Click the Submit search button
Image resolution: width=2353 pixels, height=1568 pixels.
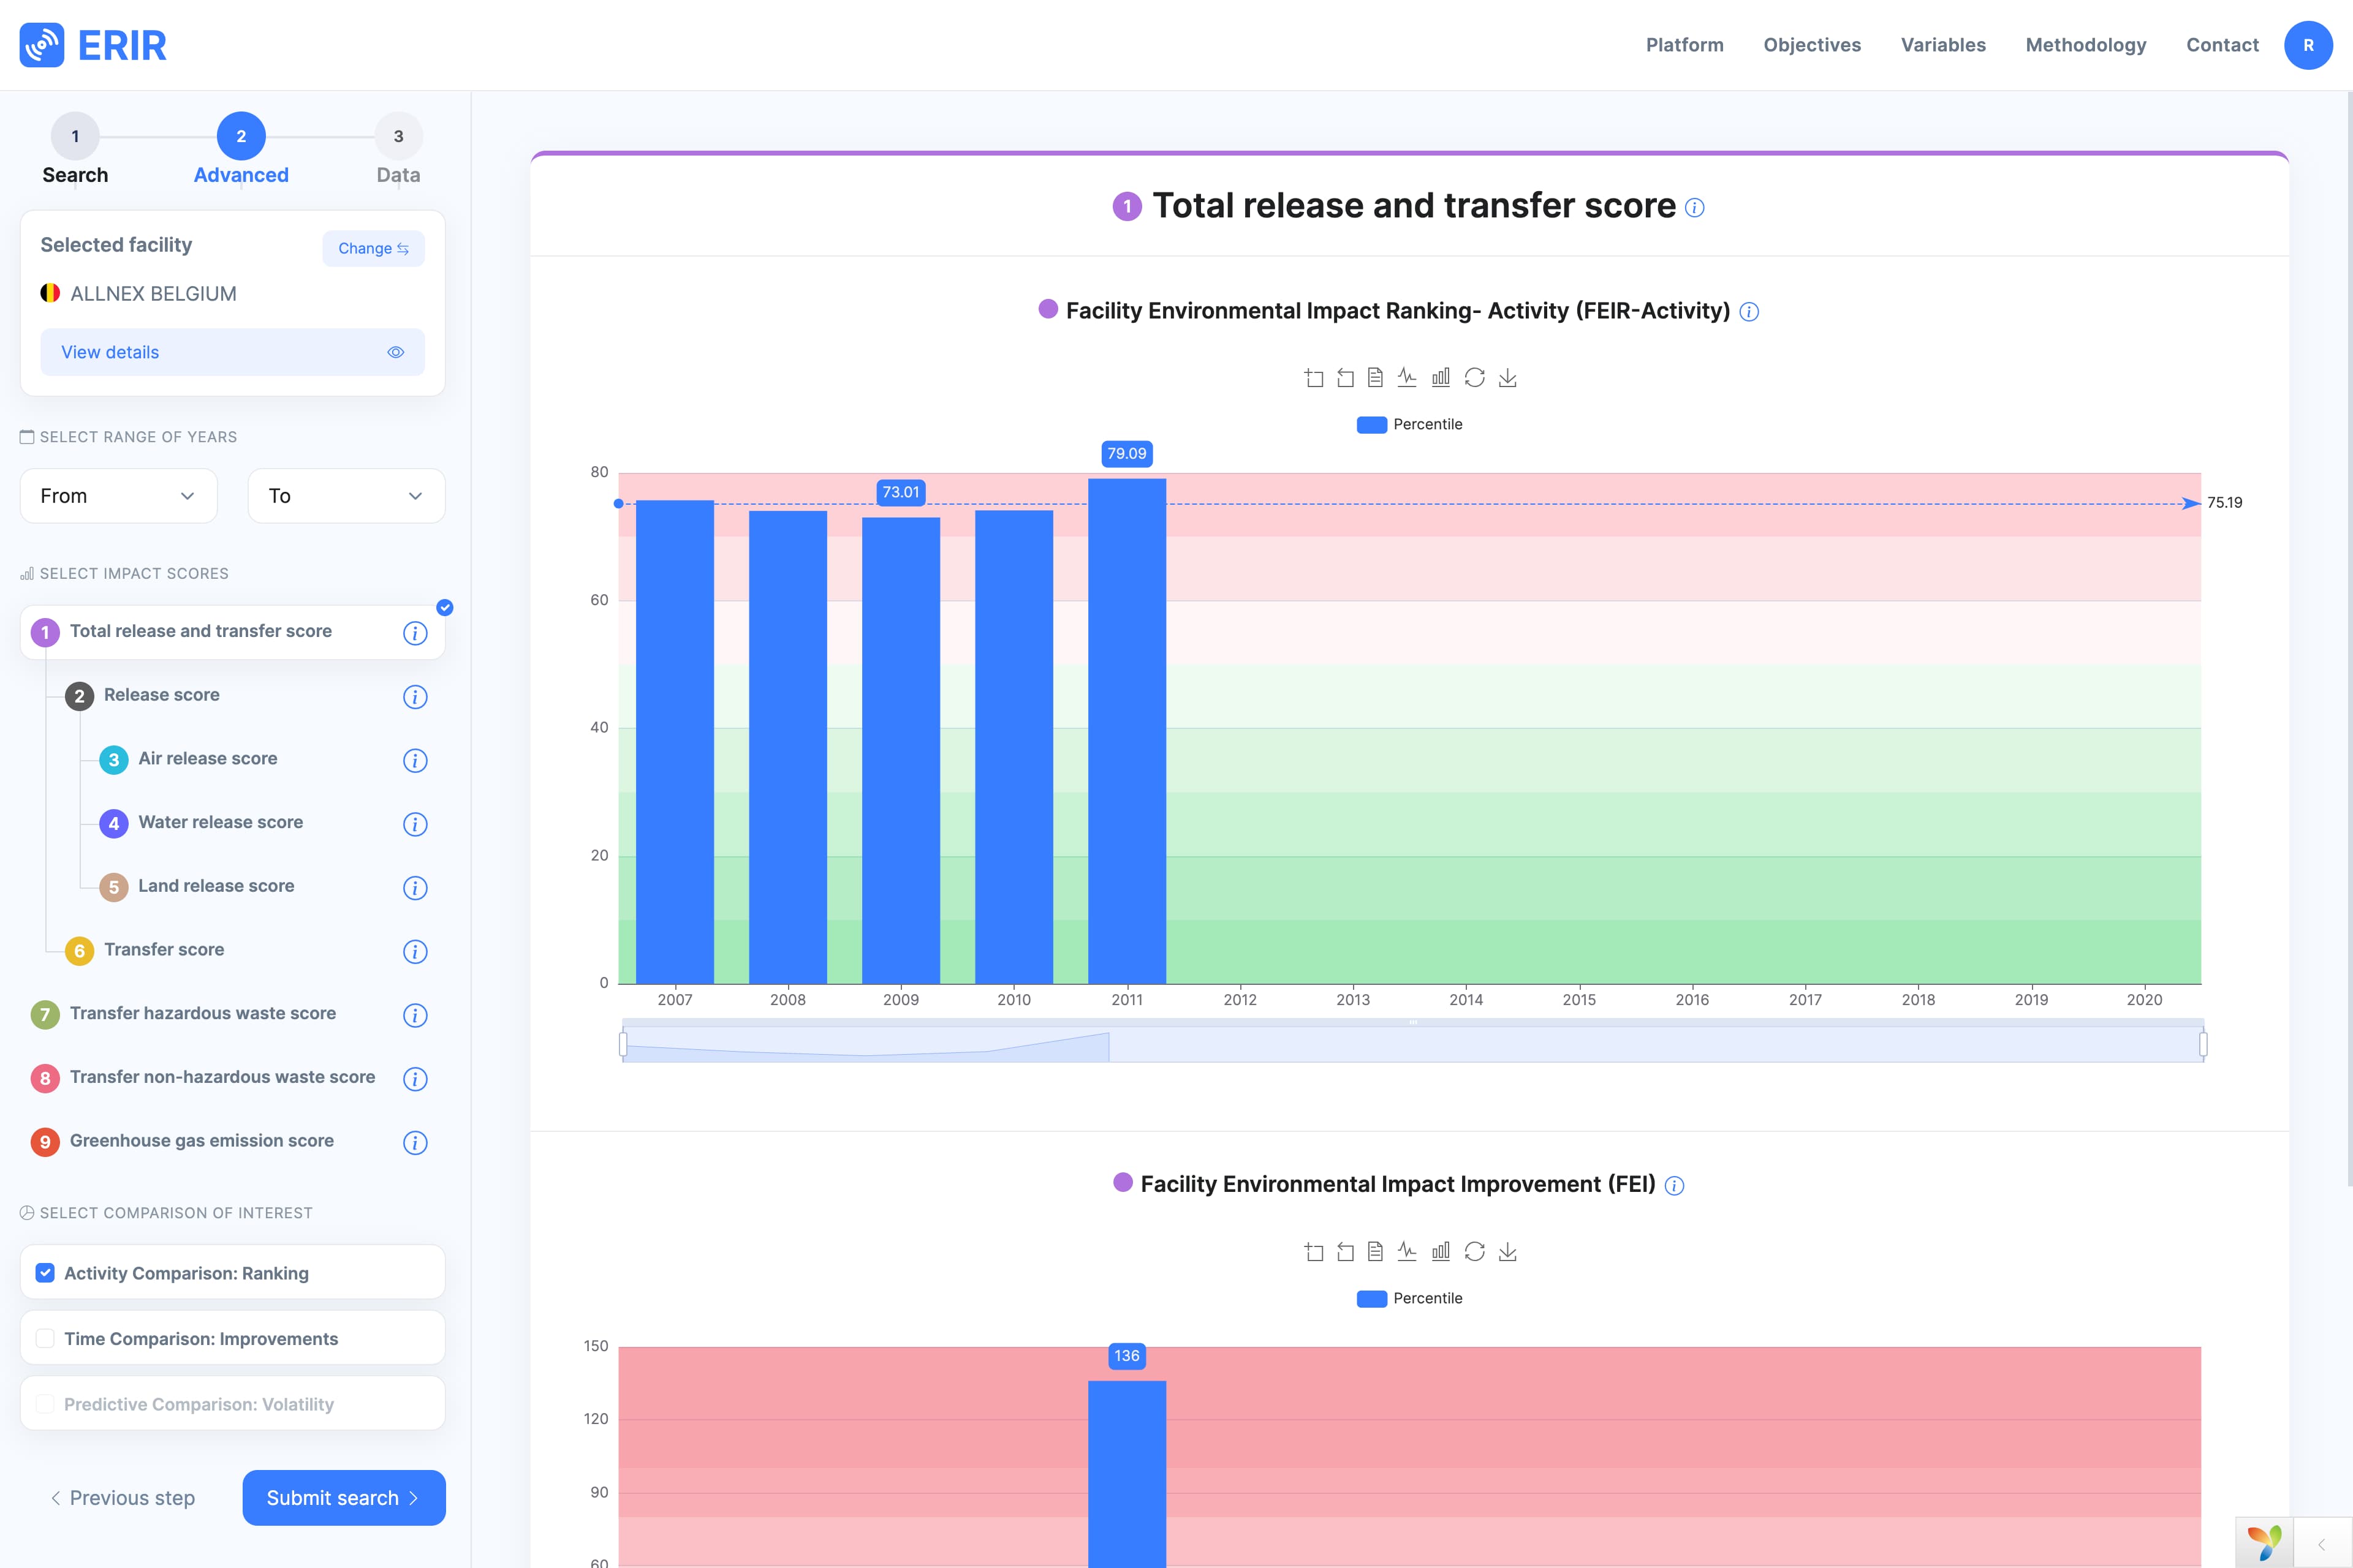coord(343,1498)
